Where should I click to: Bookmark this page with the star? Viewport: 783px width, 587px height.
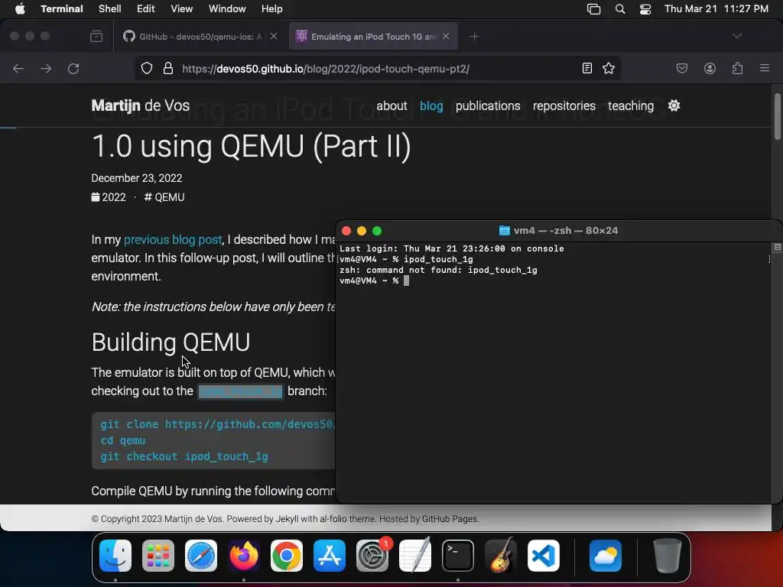pyautogui.click(x=608, y=68)
